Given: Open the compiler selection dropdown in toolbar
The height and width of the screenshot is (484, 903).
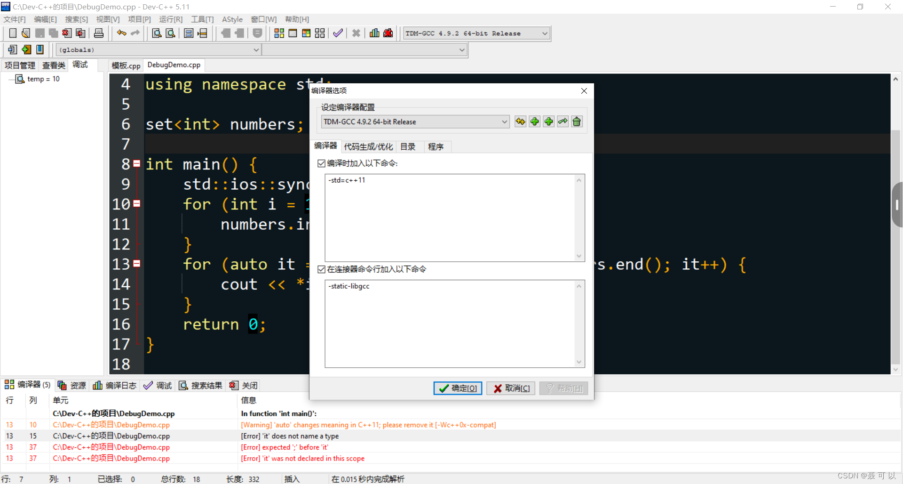Looking at the screenshot, I should pos(543,33).
